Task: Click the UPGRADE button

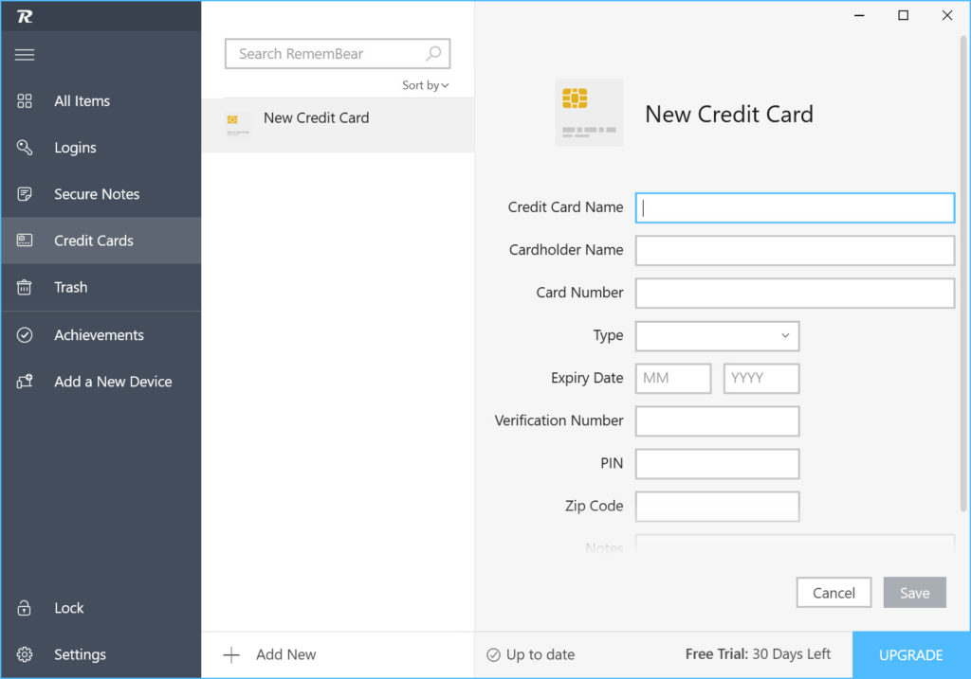Action: [x=911, y=655]
